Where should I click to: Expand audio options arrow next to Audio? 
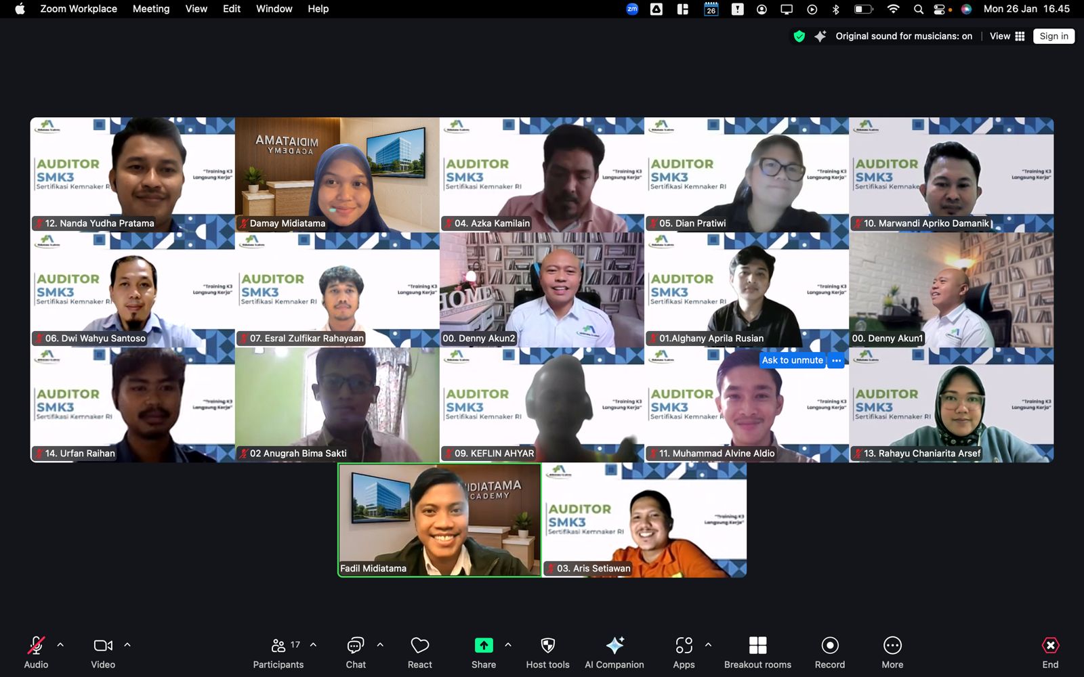click(x=60, y=645)
